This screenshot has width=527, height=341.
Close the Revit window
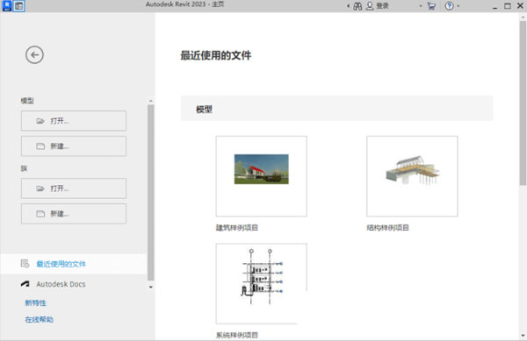click(x=520, y=6)
